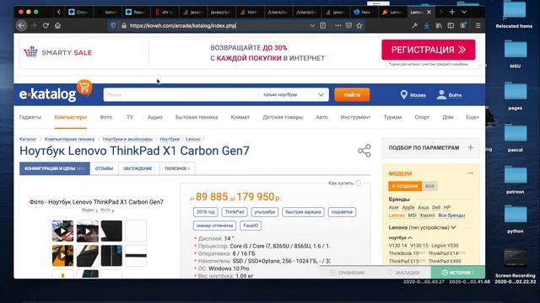Expand 'Lenovo (тип устройства)' chevron
The image size is (540, 303).
click(x=453, y=227)
